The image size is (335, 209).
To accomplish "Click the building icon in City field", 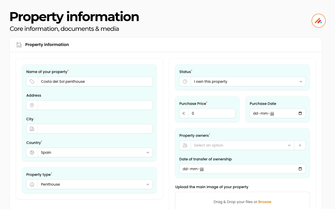I will [x=32, y=129].
